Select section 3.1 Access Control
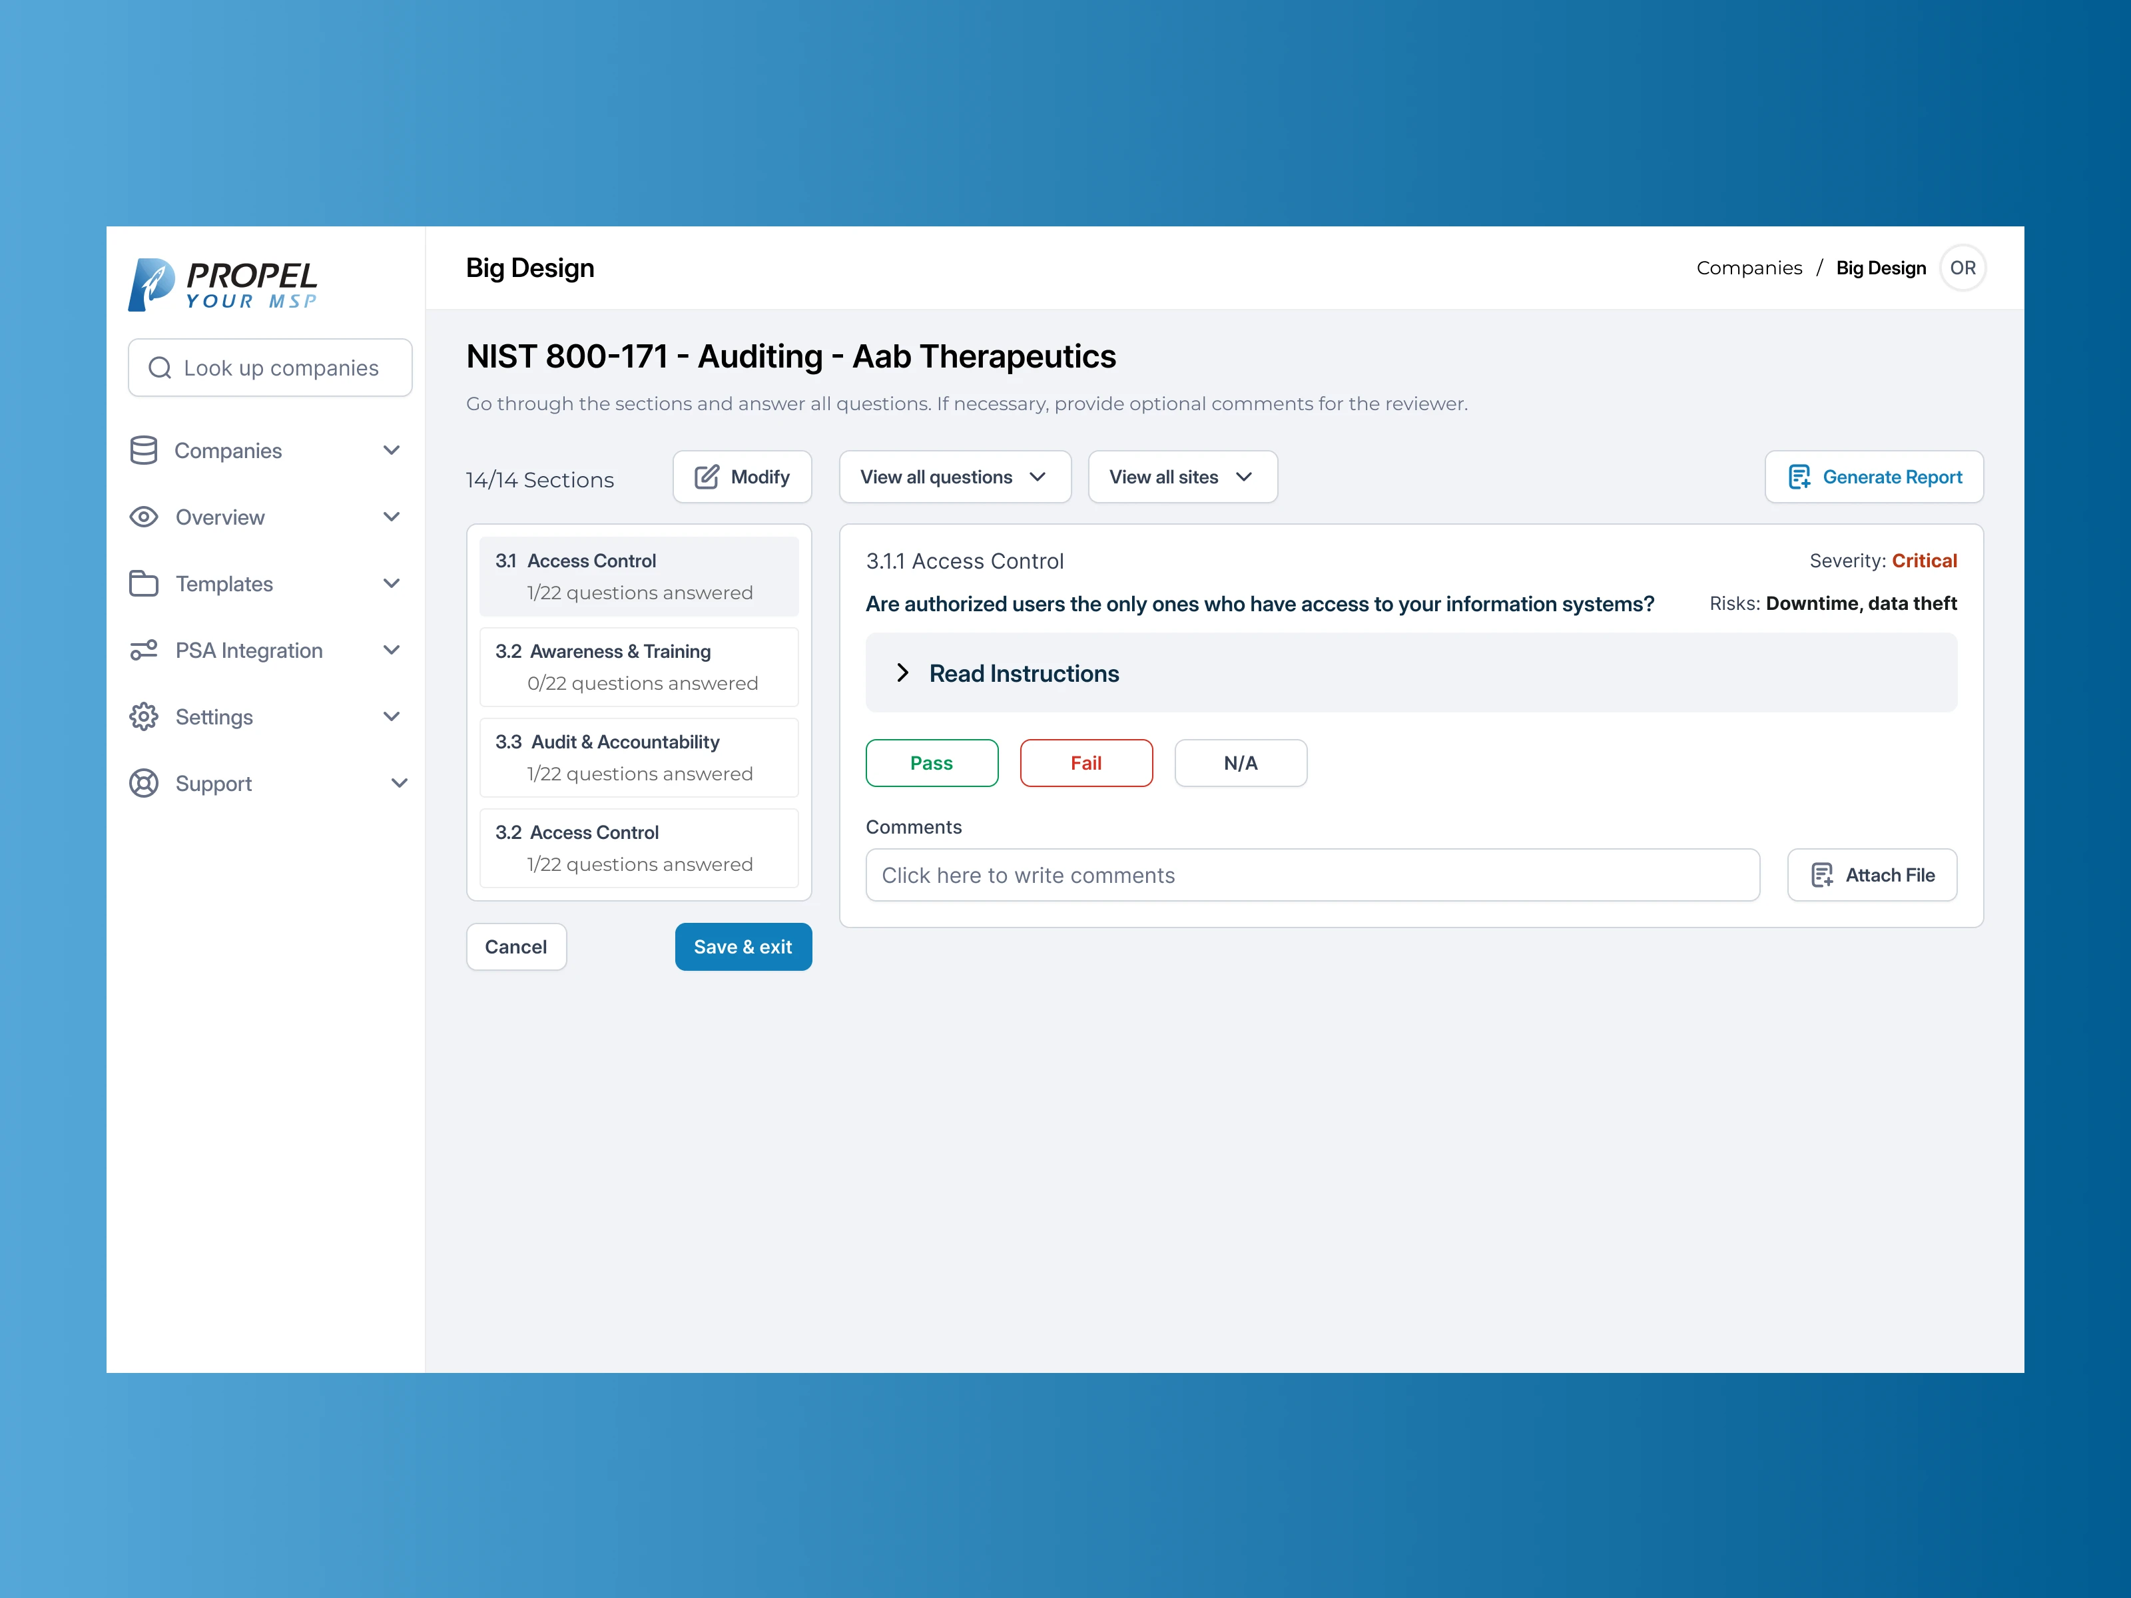 coord(639,576)
